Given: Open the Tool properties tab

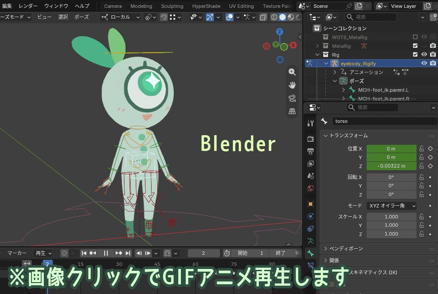Looking at the screenshot, I should (x=311, y=123).
